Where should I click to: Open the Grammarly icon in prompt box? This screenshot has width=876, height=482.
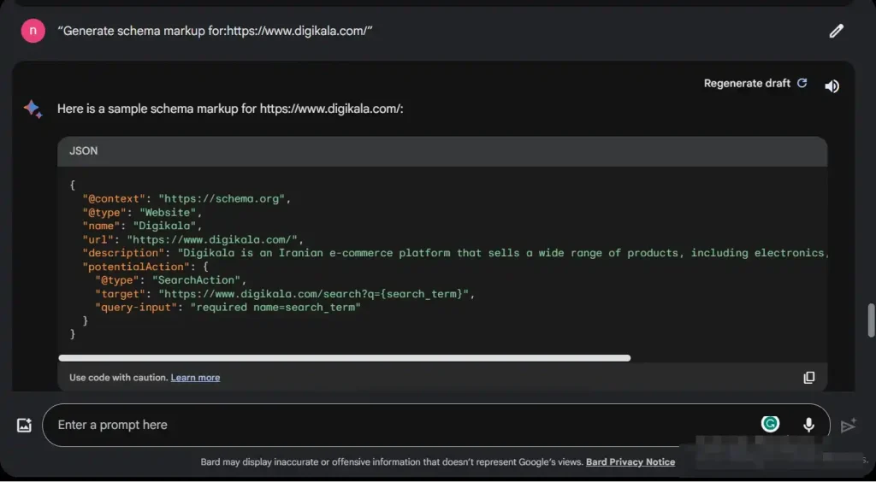(x=771, y=424)
